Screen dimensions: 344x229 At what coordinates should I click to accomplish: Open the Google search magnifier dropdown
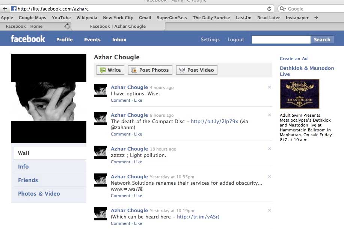[283, 9]
